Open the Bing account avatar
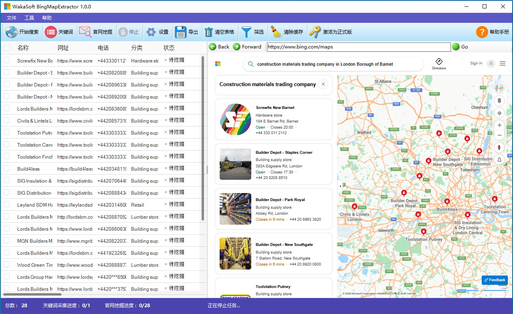 (491, 63)
